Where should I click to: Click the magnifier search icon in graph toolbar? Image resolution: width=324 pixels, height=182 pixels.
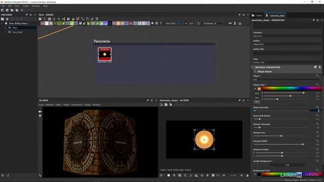click(59, 19)
